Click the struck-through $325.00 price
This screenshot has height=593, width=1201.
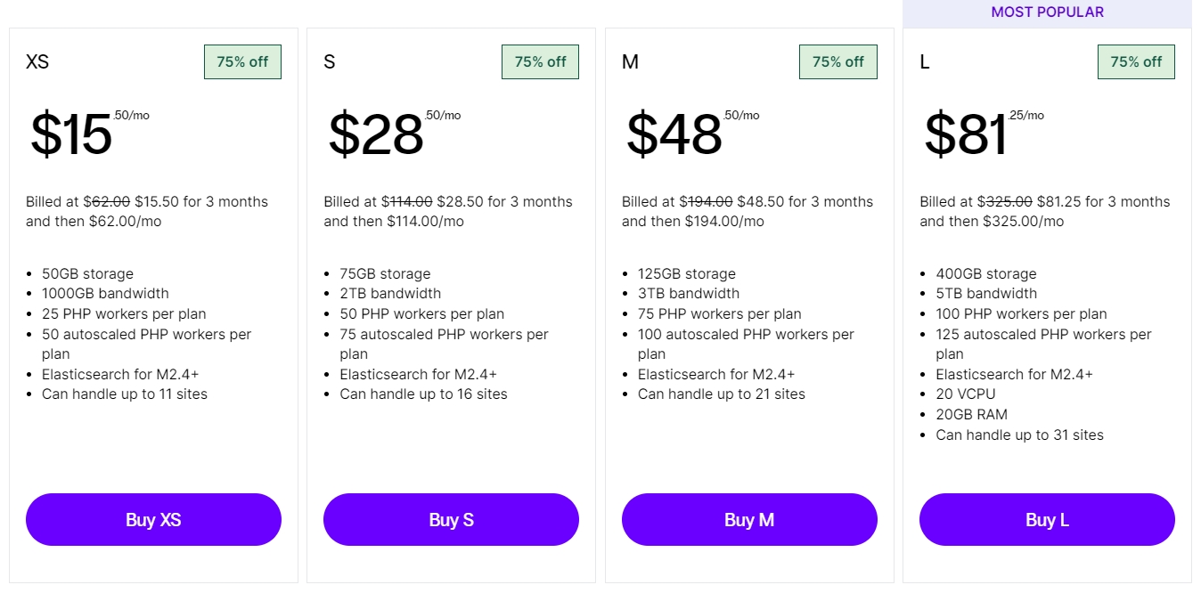pos(1005,201)
